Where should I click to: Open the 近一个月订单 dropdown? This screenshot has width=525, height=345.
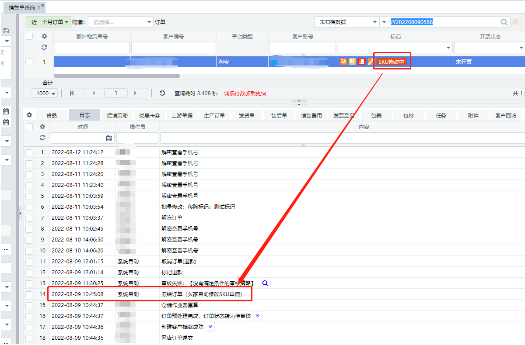[48, 22]
